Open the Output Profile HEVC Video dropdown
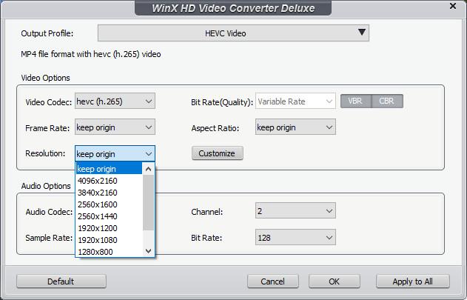The height and width of the screenshot is (300, 467). pyautogui.click(x=233, y=33)
